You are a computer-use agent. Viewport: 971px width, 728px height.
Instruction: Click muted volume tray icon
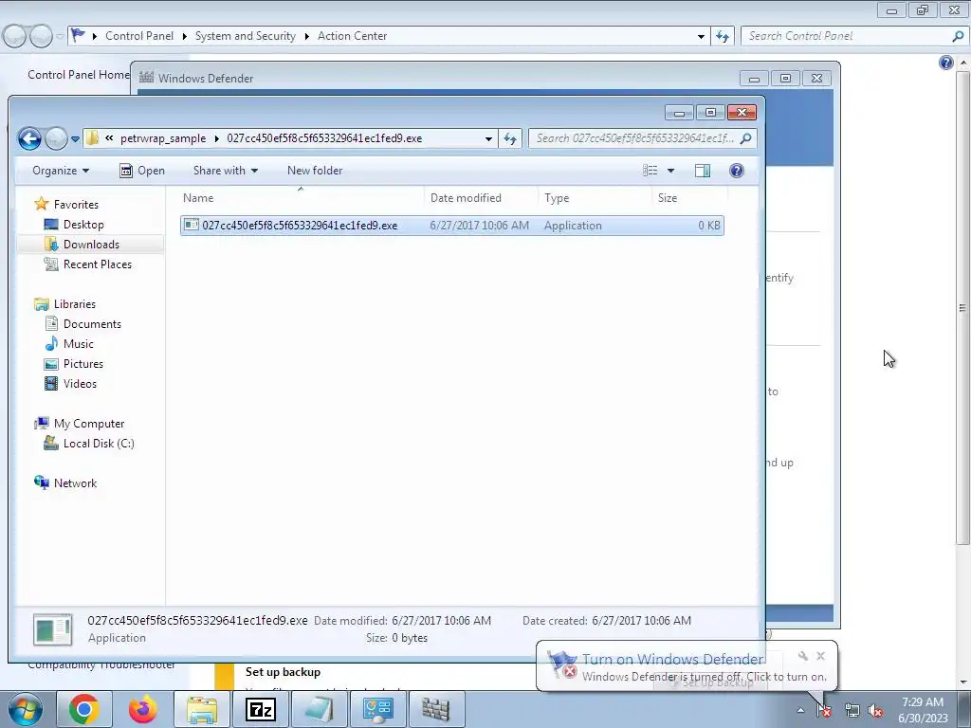pyautogui.click(x=875, y=711)
